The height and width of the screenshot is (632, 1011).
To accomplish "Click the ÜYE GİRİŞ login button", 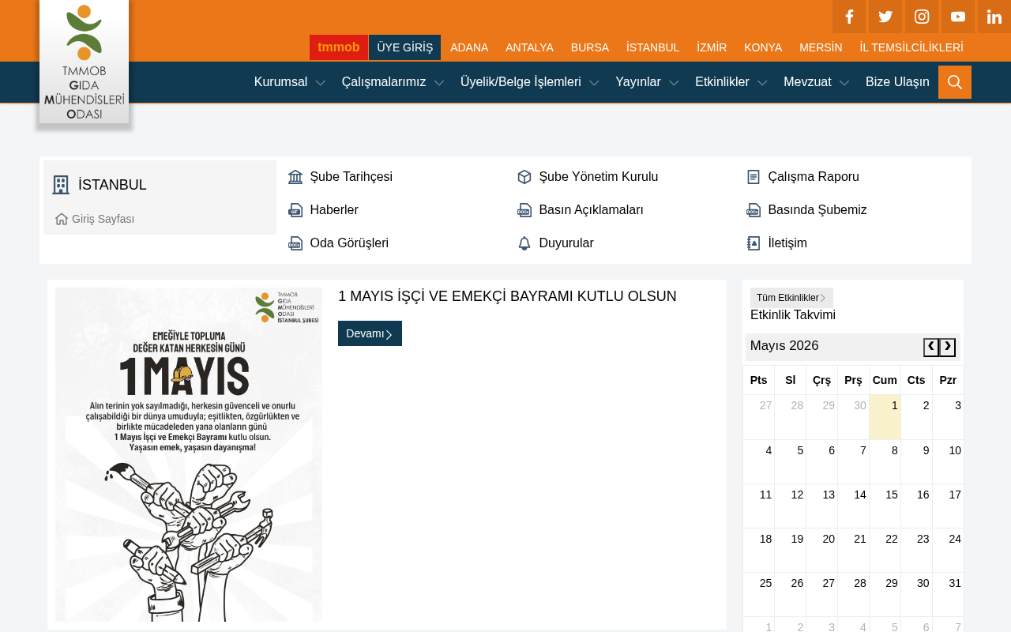I will [405, 47].
